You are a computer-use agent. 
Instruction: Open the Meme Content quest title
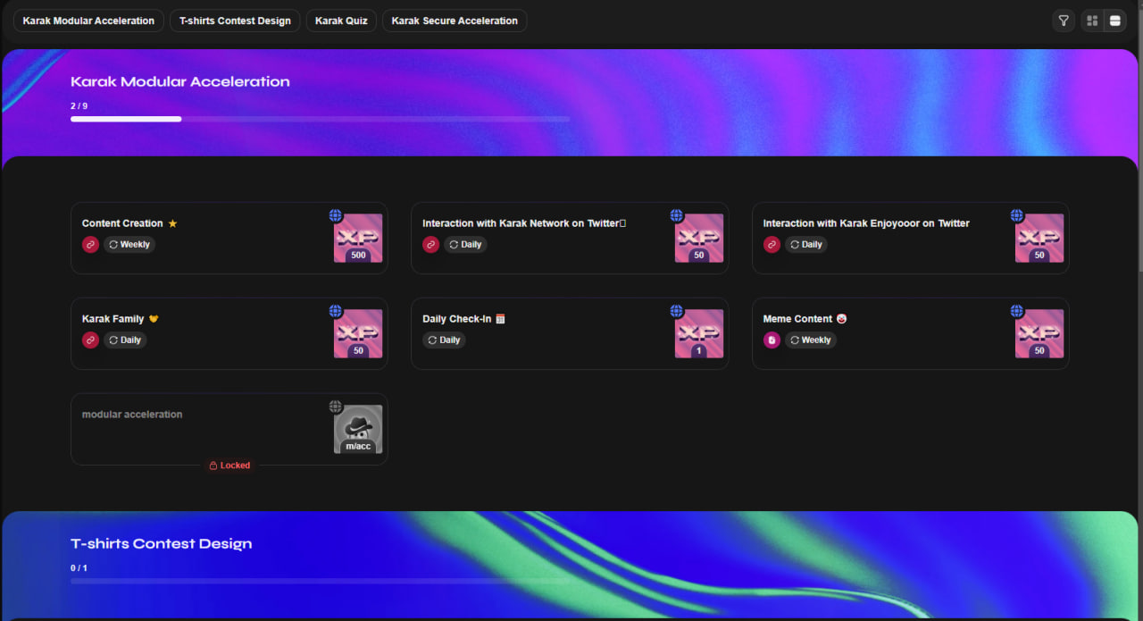click(797, 319)
